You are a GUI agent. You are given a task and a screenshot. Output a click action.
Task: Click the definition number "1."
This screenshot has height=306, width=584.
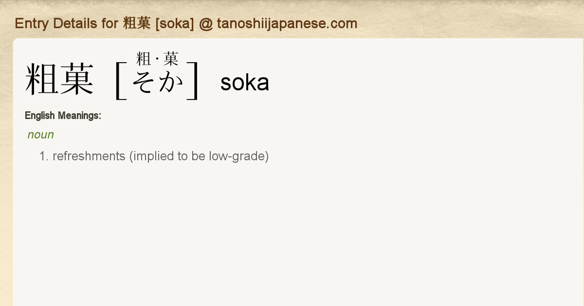pos(44,156)
